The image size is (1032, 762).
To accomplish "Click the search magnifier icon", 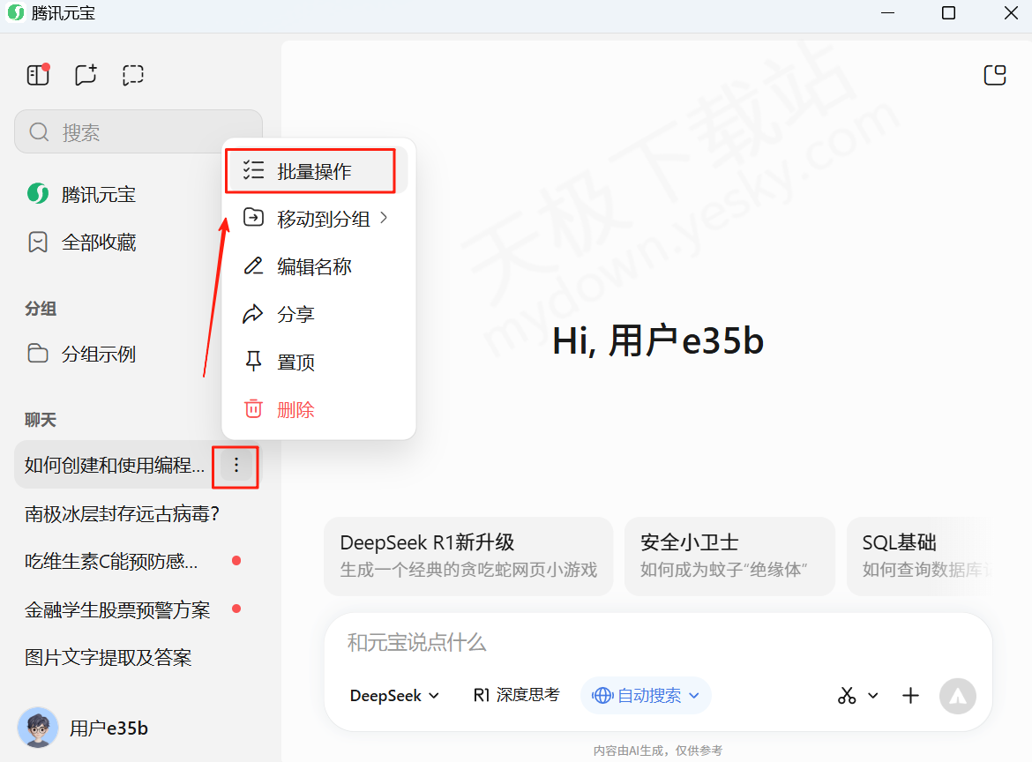I will (x=39, y=132).
